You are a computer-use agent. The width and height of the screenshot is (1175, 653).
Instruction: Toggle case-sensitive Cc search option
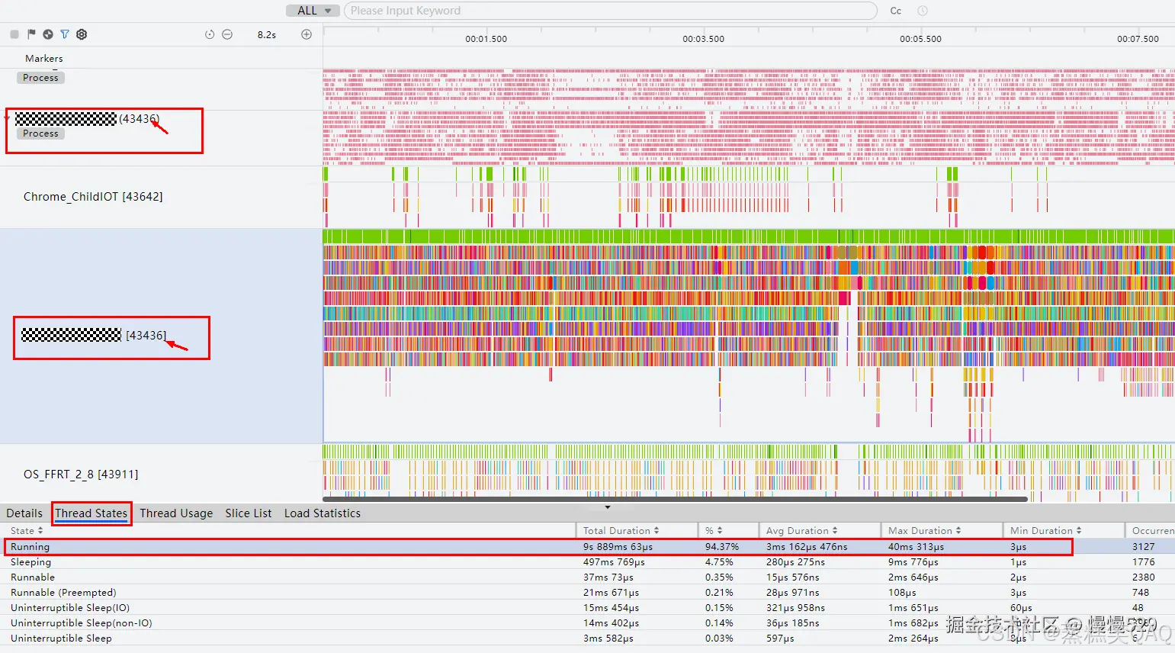pyautogui.click(x=896, y=11)
